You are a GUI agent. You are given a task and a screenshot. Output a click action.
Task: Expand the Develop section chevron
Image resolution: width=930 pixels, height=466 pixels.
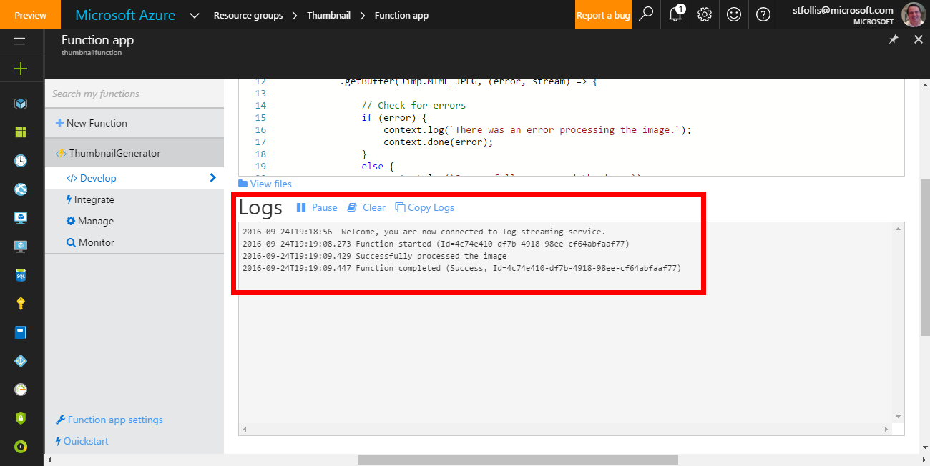click(212, 177)
